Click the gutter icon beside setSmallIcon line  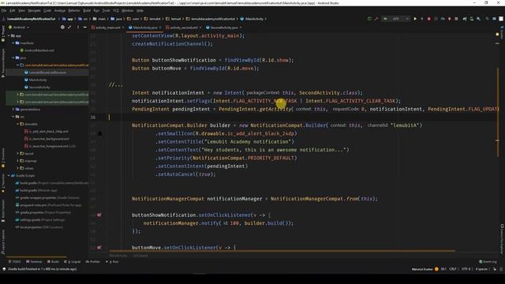100,133
